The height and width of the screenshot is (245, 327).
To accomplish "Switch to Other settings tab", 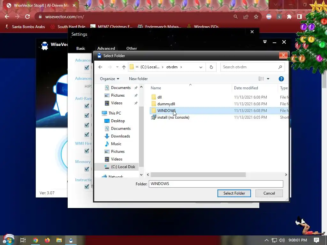I will [x=132, y=48].
